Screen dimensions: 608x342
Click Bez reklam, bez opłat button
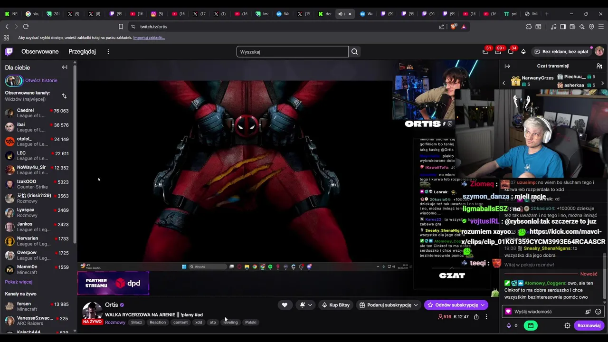[x=561, y=51]
